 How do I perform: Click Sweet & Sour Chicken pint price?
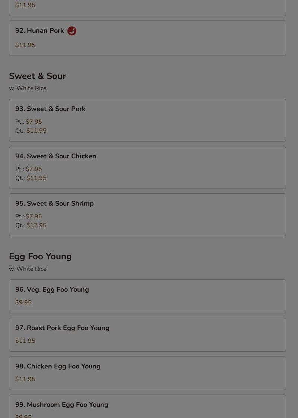tap(34, 169)
